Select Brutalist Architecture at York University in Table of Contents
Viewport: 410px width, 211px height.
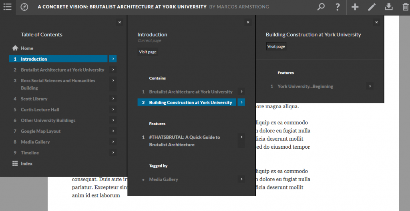point(62,70)
